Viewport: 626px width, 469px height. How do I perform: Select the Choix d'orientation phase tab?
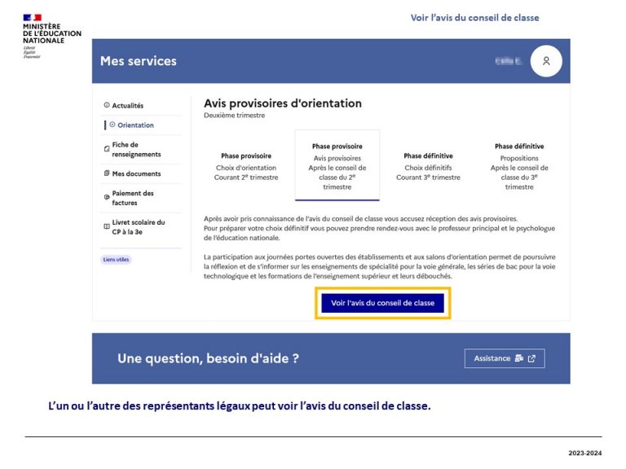click(246, 166)
